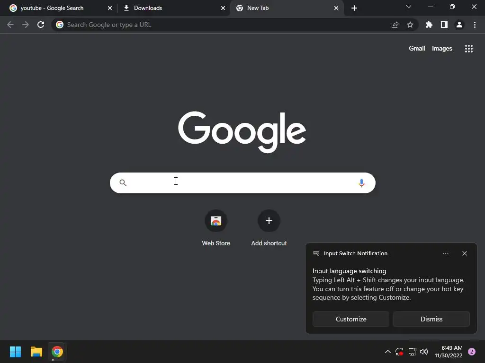The width and height of the screenshot is (485, 363).
Task: Open the Google apps grid
Action: [x=469, y=49]
